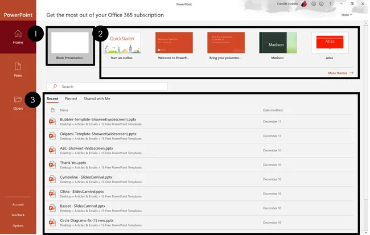Open the Bring your presentations template

pyautogui.click(x=226, y=46)
